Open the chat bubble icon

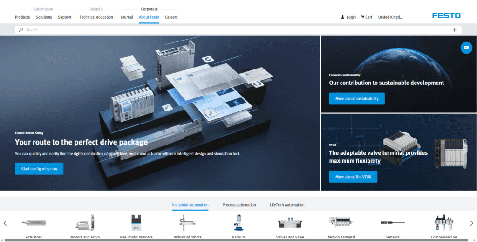pyautogui.click(x=466, y=48)
